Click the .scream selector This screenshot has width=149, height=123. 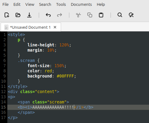(x=26, y=60)
